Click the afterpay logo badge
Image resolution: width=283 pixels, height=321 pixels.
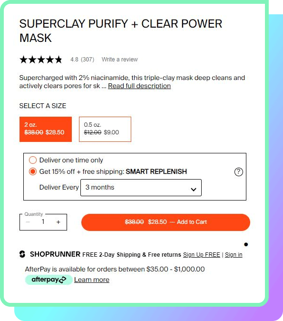pyautogui.click(x=49, y=280)
